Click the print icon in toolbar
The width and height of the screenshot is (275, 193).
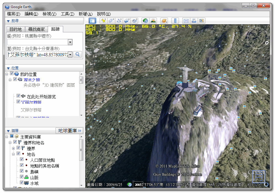(194, 21)
